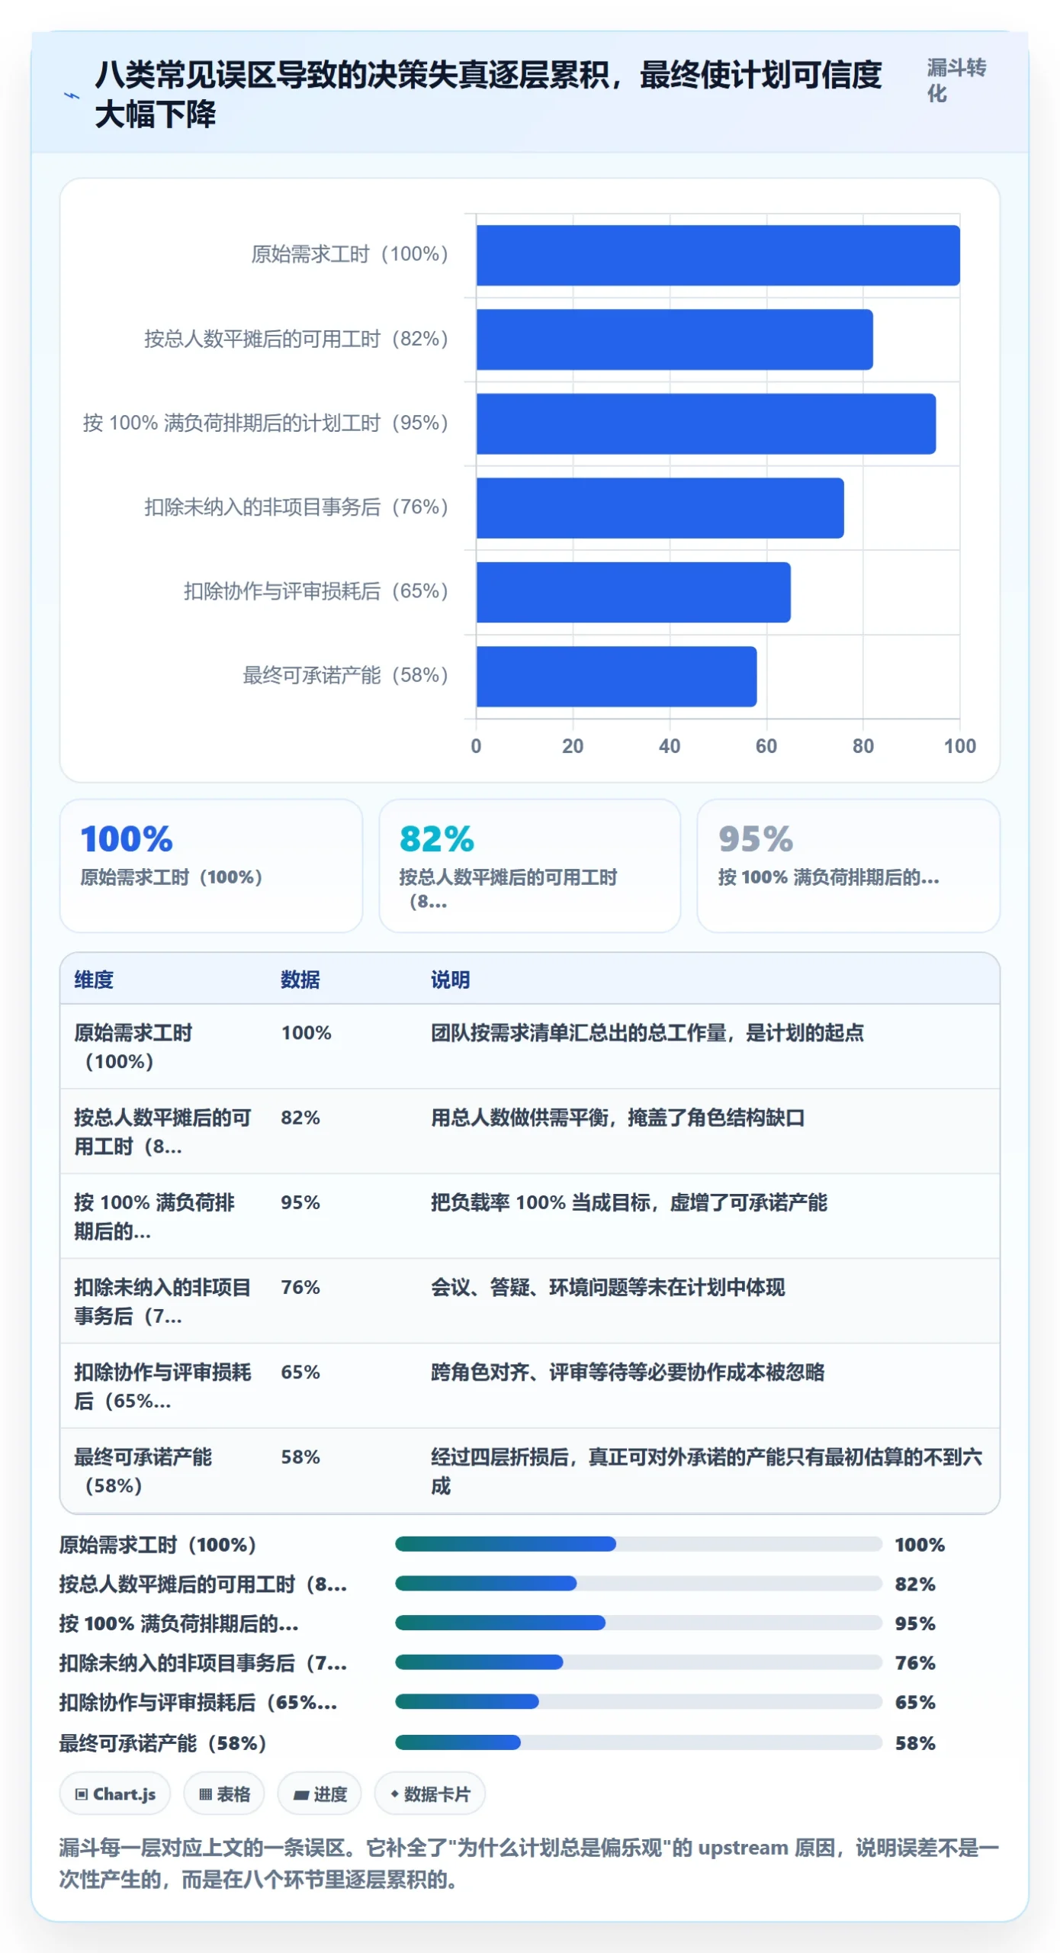Click table cell 把负载率 100% 当成目标
1060x1953 pixels.
[628, 1202]
